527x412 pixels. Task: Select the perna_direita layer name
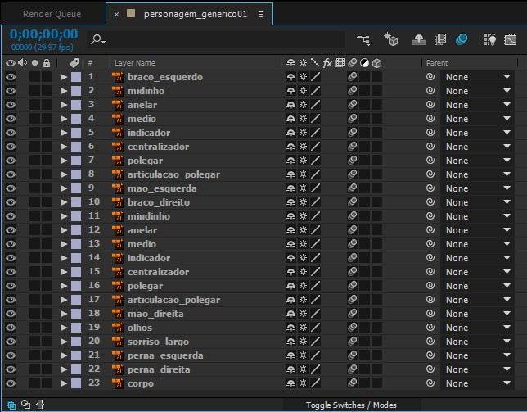click(159, 369)
